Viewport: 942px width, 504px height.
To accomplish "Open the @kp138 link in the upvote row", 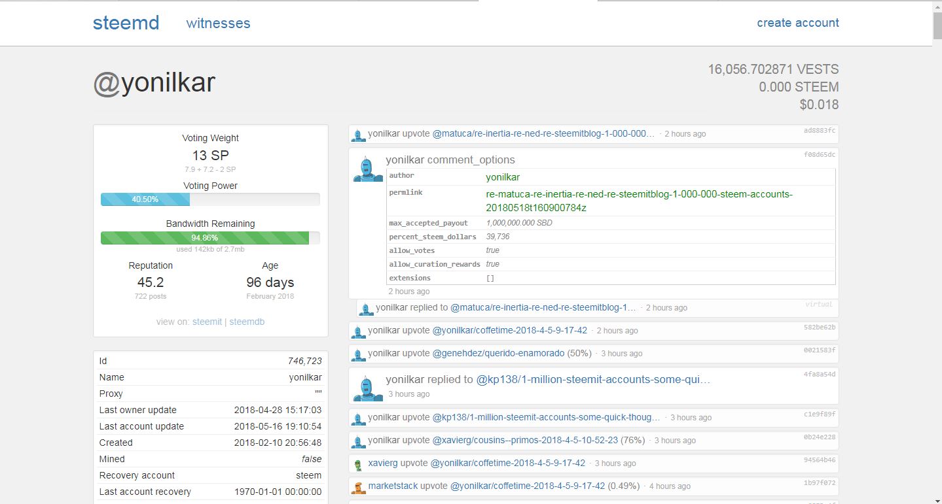I will tap(547, 417).
